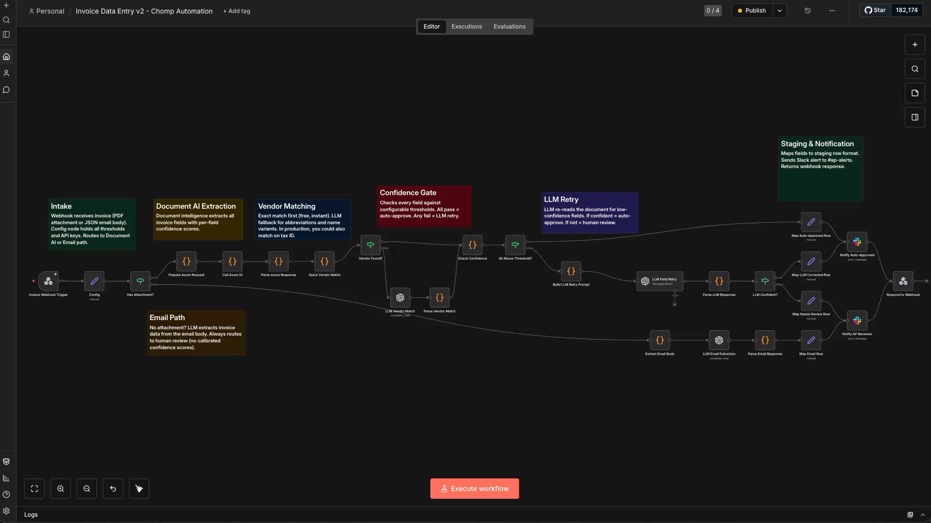Screen dimensions: 931x523
Task: Toggle the right side details panel
Action: 915,117
